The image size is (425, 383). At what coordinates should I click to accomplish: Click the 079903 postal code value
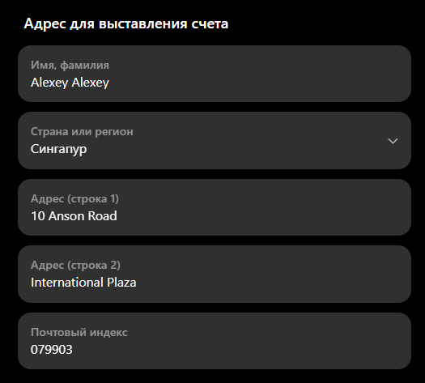[52, 350]
